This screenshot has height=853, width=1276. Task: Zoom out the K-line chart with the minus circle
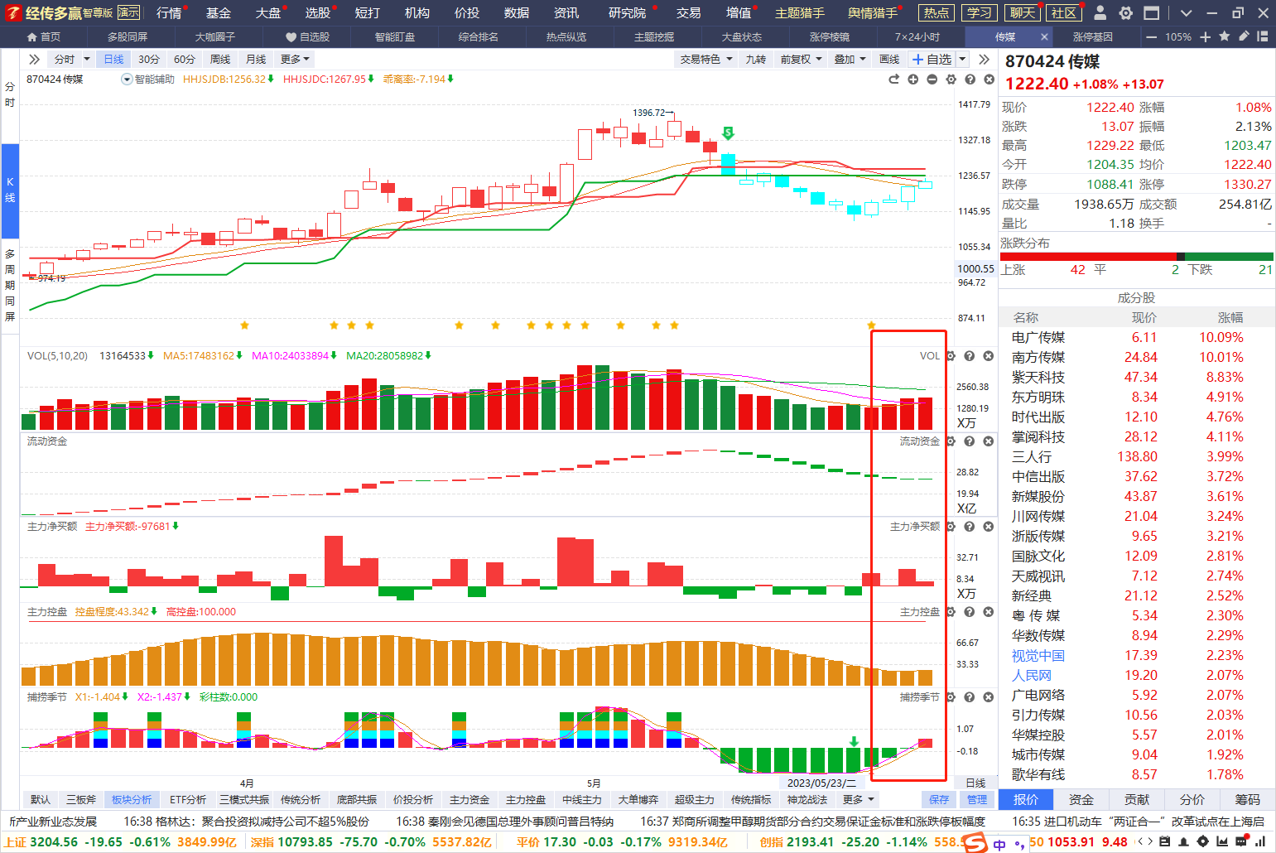coord(932,80)
